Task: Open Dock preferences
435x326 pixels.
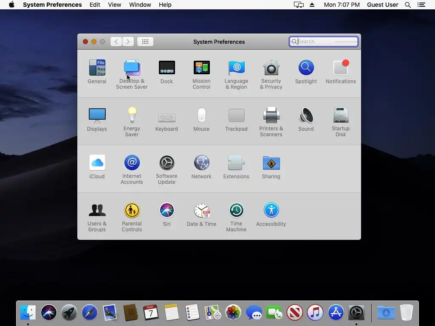Action: point(167,71)
